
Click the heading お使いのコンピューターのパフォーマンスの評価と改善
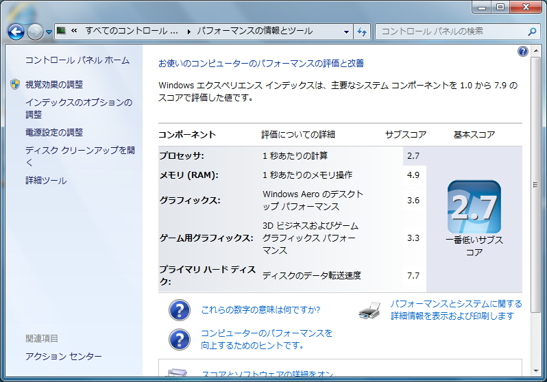(261, 64)
